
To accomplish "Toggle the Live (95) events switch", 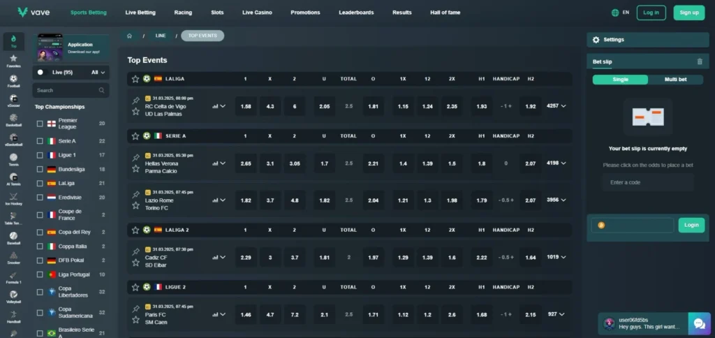I will point(40,72).
